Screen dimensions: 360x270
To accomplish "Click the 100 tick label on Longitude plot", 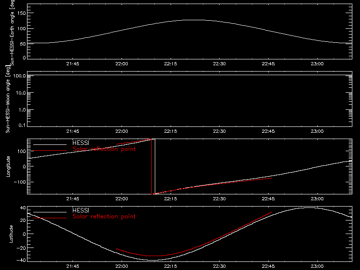I will (22, 151).
